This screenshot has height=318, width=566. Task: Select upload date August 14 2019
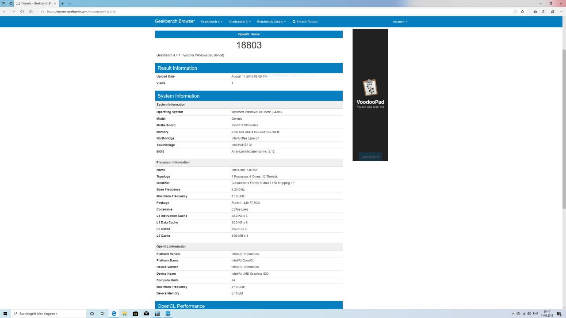(249, 76)
